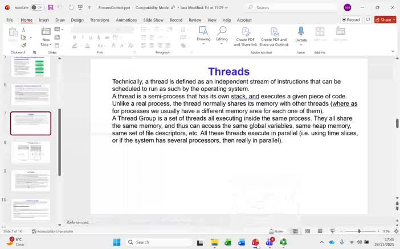The image size is (400, 249).
Task: Click Create PDF and Share via Outlook
Action: [274, 37]
